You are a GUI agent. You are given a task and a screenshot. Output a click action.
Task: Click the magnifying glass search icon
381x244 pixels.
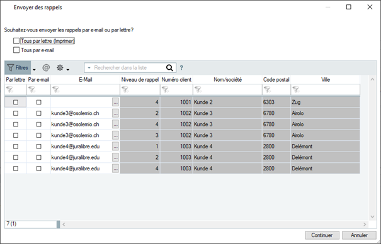pyautogui.click(x=169, y=68)
